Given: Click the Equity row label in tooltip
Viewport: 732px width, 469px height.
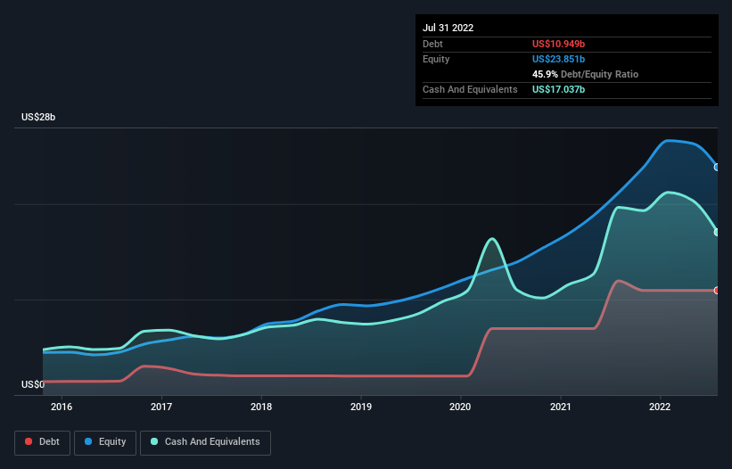Looking at the screenshot, I should (436, 59).
